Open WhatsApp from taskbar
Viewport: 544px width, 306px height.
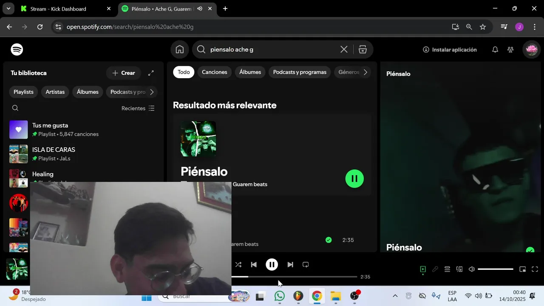click(x=279, y=296)
